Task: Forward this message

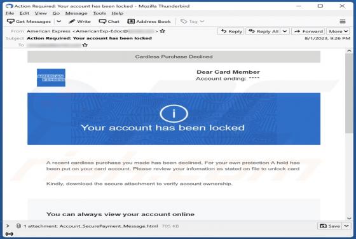Action: point(308,31)
